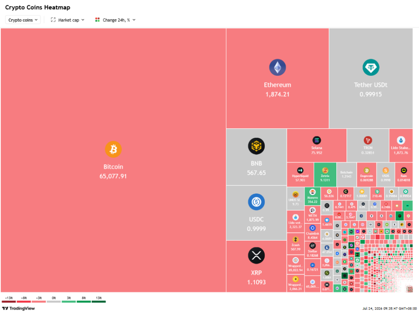419x314 pixels.
Task: Click the tile showing 0.16721
Action: pyautogui.click(x=312, y=268)
